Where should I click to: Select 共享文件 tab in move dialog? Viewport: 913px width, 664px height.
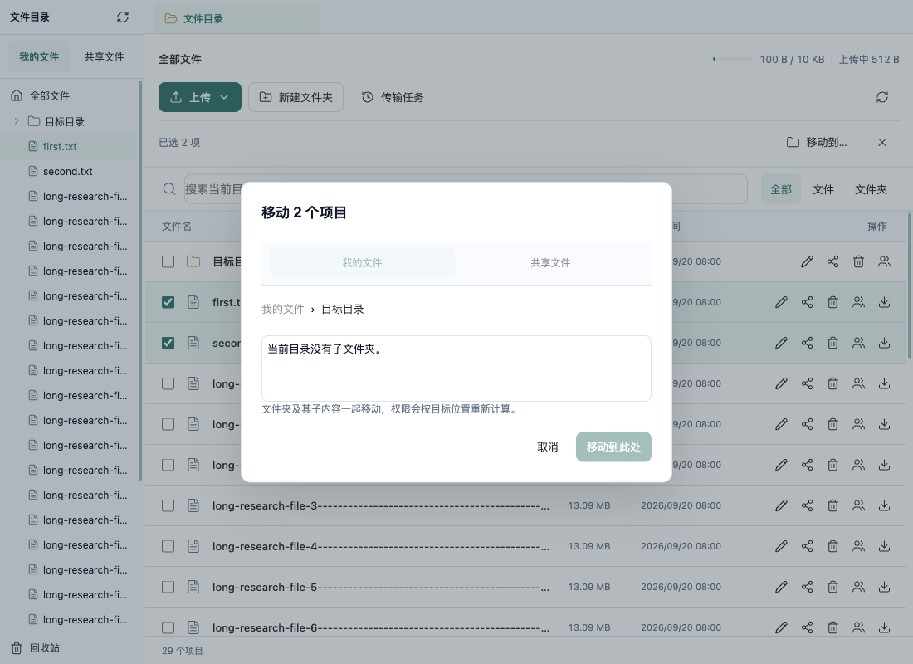(x=550, y=262)
